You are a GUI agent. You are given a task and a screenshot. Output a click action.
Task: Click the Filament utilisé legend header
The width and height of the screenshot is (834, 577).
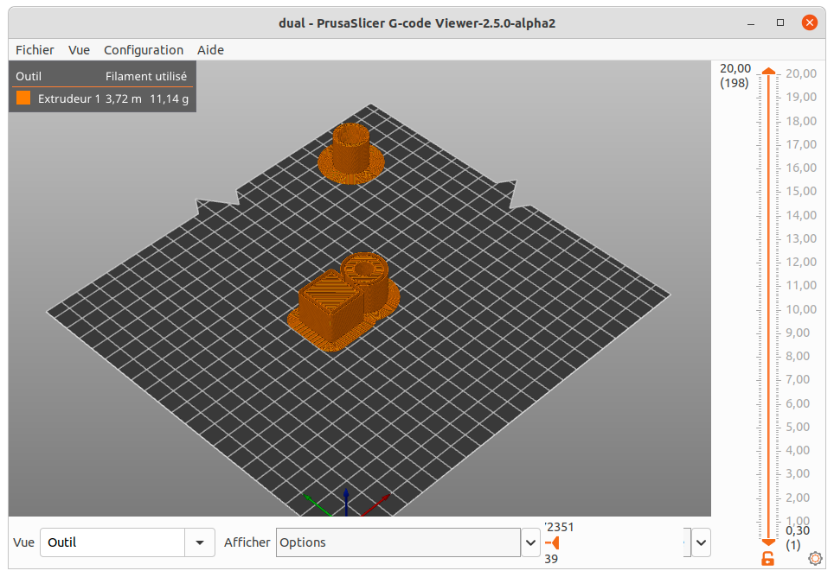click(x=145, y=76)
